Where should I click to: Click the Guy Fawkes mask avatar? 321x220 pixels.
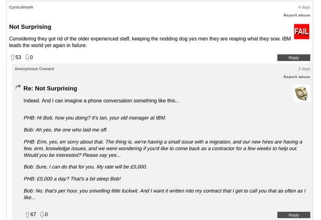pos(301,93)
